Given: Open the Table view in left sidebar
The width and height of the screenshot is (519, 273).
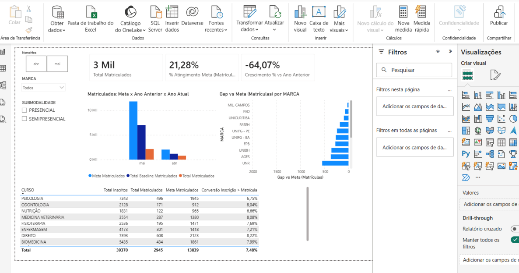Looking at the screenshot, I should click(3, 69).
